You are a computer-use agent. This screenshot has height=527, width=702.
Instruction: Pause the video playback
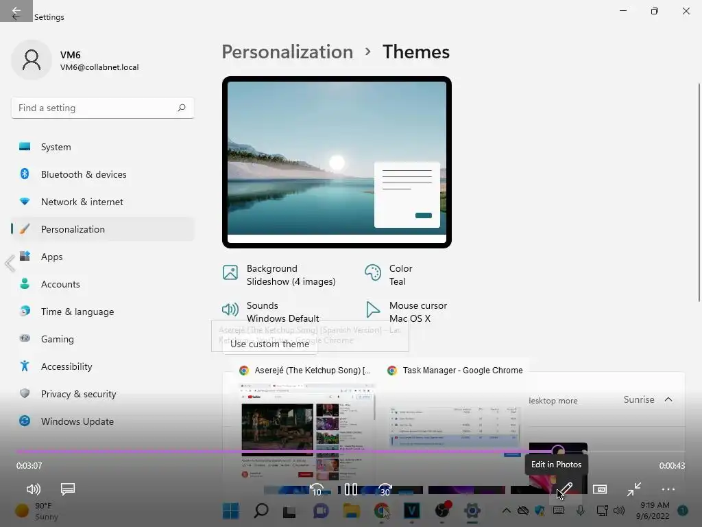[351, 489]
